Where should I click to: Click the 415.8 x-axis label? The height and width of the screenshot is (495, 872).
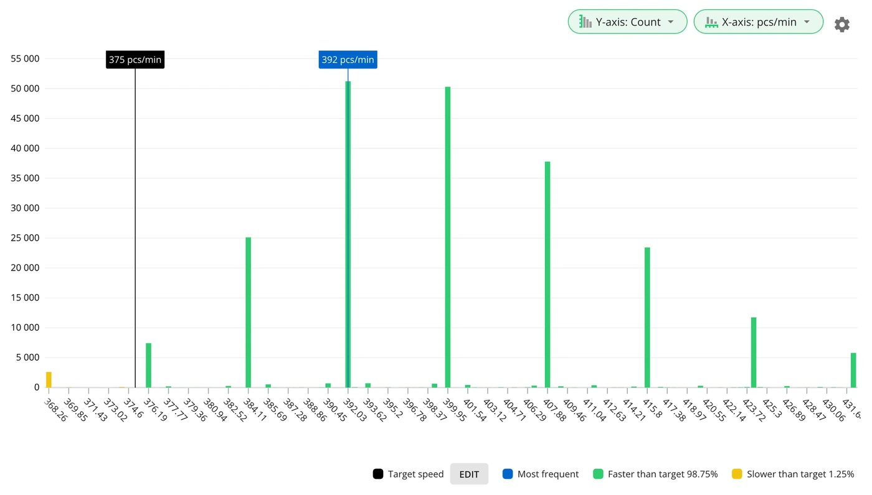tap(653, 409)
